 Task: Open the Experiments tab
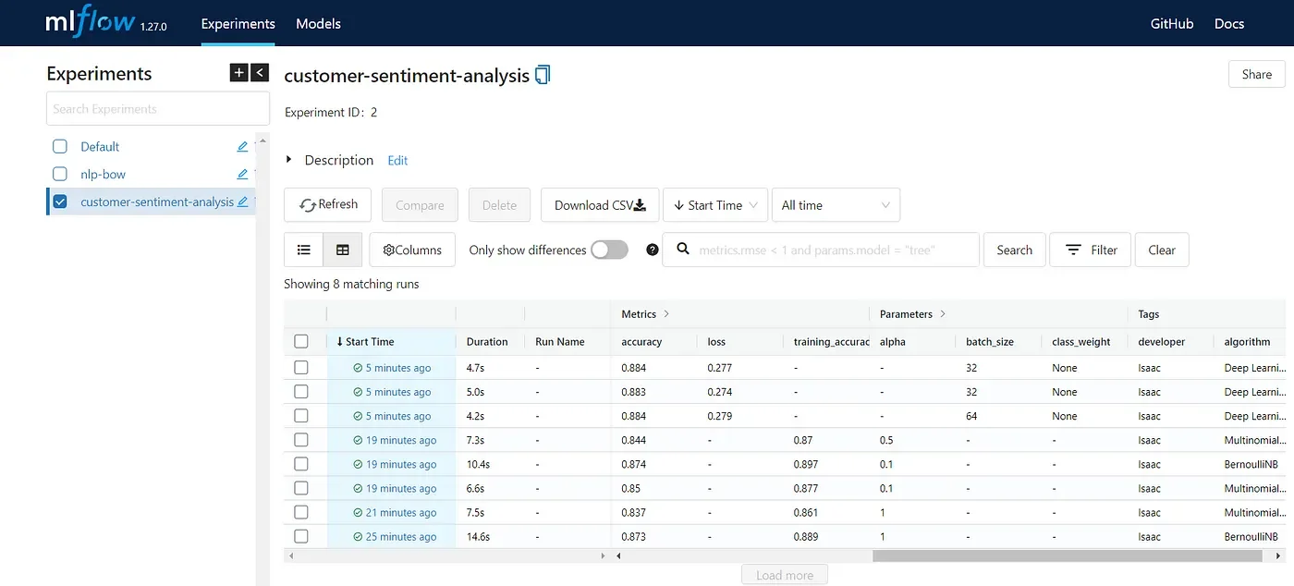(x=238, y=24)
